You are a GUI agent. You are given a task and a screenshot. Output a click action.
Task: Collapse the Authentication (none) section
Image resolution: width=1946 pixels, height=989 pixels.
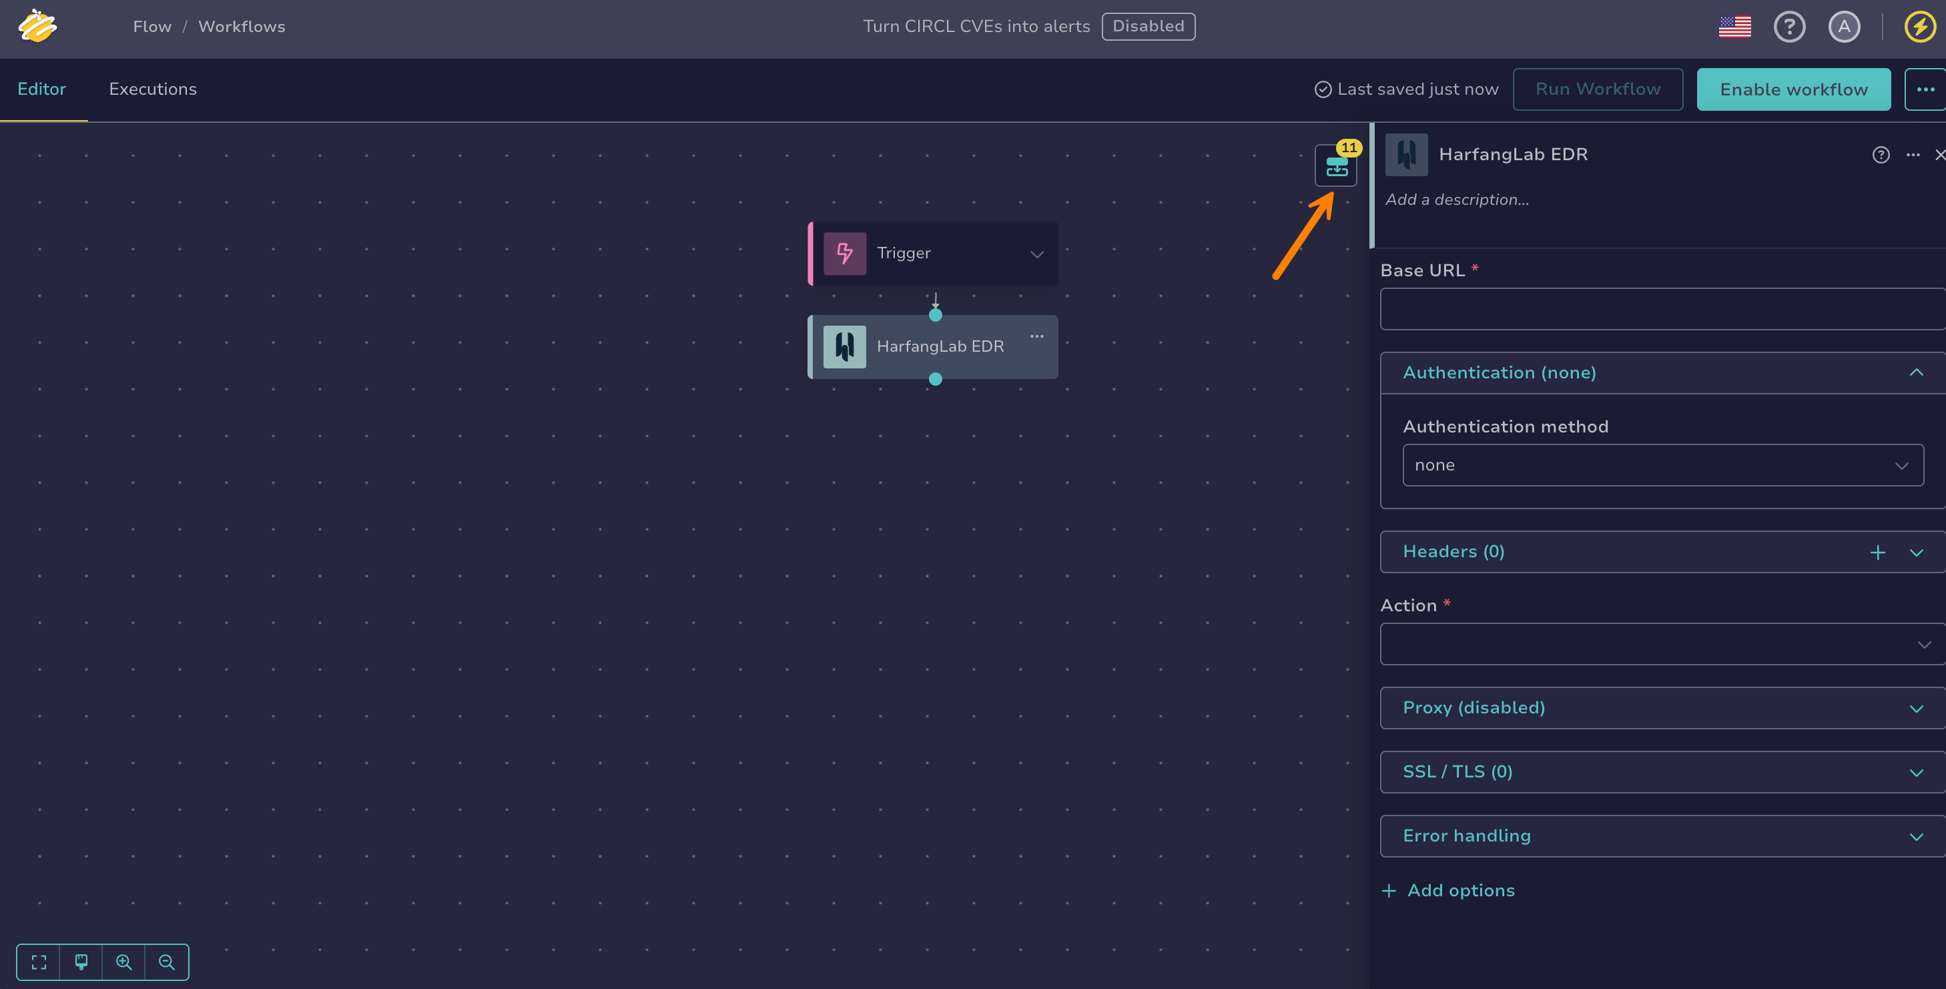(x=1917, y=372)
